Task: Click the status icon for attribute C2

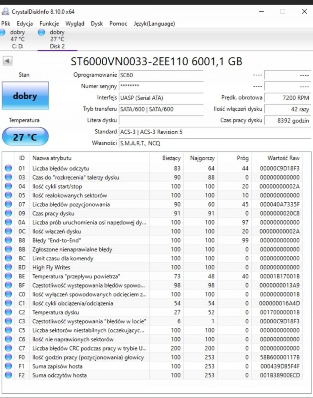Action: point(8,312)
